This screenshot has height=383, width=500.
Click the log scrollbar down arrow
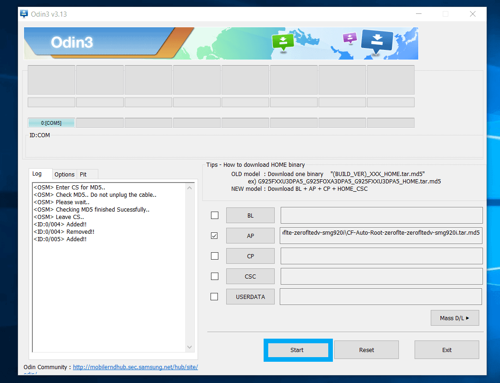190,347
